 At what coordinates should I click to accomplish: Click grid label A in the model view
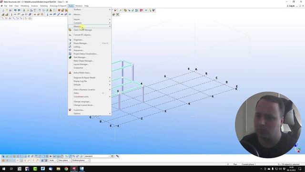tap(196, 69)
